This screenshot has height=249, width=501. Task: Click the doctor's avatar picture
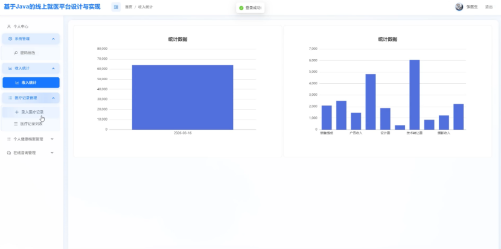(459, 7)
